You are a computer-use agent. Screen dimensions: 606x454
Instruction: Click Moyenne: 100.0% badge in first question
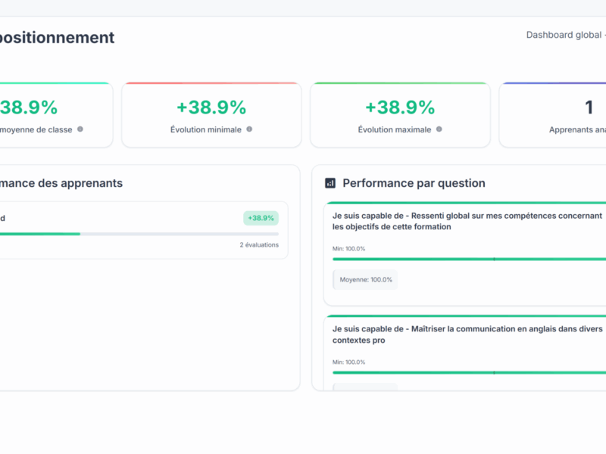click(366, 279)
